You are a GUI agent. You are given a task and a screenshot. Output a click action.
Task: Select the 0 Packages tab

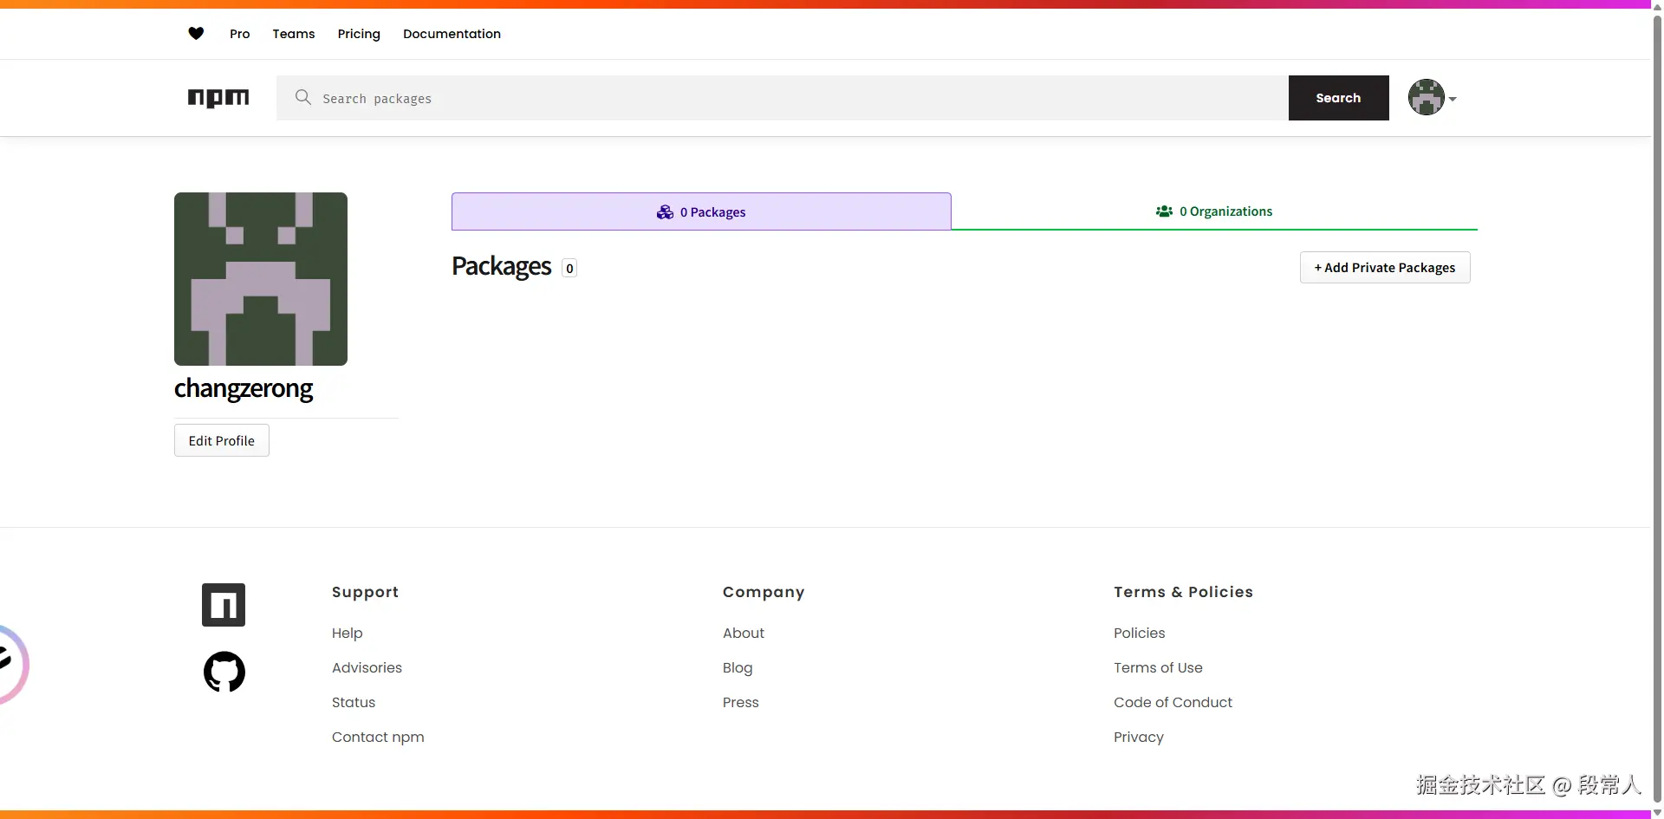[701, 211]
